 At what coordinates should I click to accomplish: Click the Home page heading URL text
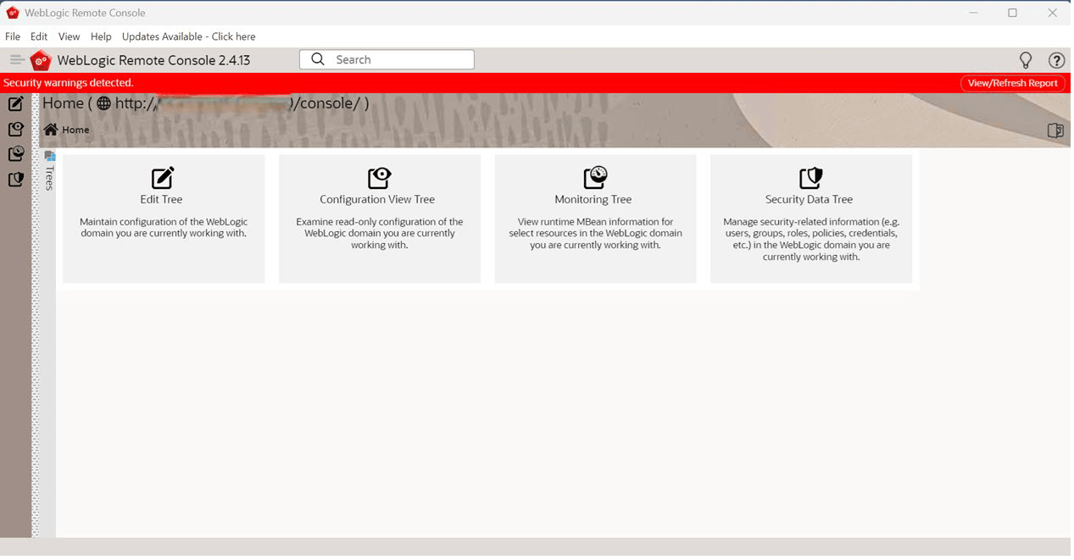206,103
